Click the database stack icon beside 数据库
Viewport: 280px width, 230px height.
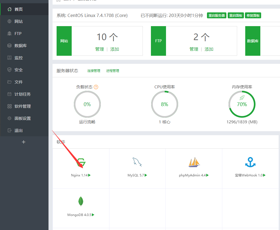tap(9, 46)
